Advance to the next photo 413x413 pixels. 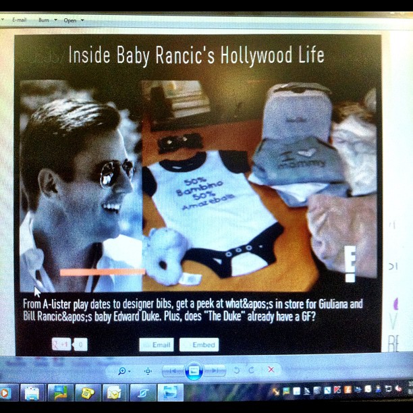[x=215, y=370]
